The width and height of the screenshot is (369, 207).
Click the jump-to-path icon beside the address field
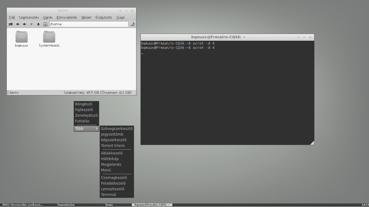click(x=132, y=24)
